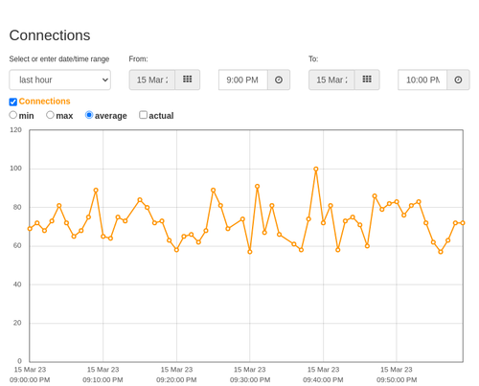Click the To time field showing 10:00 PM
The width and height of the screenshot is (479, 386).
[422, 79]
